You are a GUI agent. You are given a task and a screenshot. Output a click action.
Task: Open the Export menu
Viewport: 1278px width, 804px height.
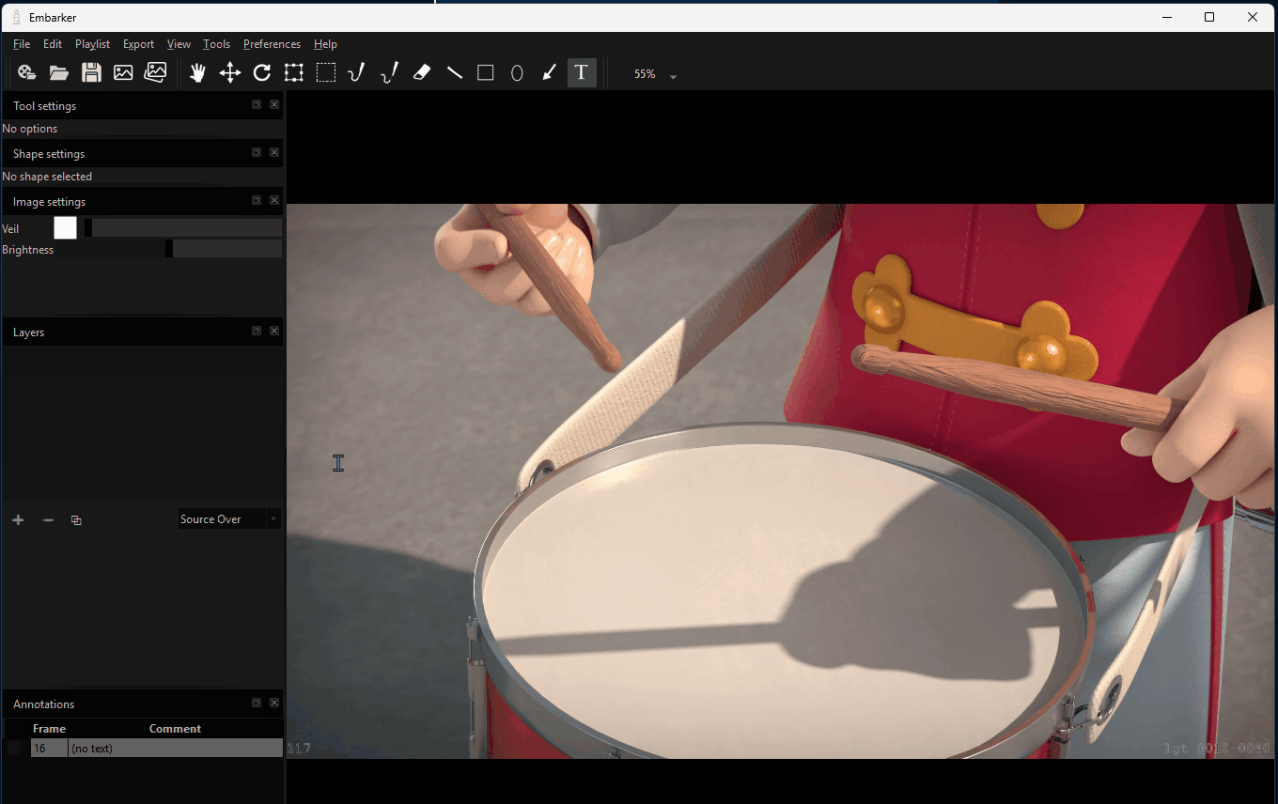(138, 44)
